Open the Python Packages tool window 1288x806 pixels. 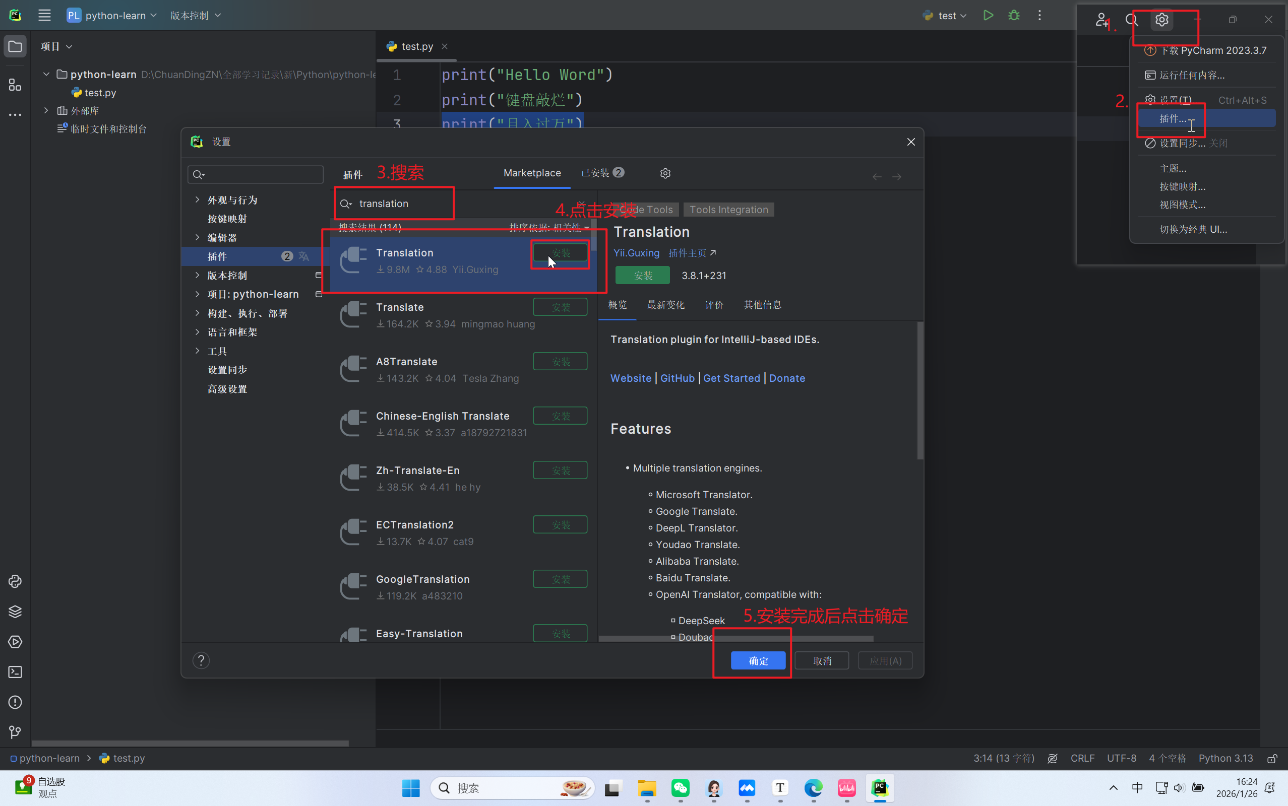[15, 612]
